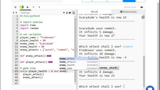Image resolution: width=160 pixels, height=90 pixels.
Task: Open the run options dropdown arrow
Action: (33, 7)
